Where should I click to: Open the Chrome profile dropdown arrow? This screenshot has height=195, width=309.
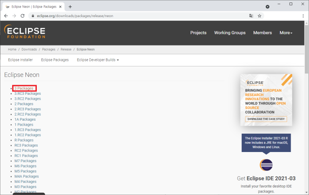tap(268, 7)
